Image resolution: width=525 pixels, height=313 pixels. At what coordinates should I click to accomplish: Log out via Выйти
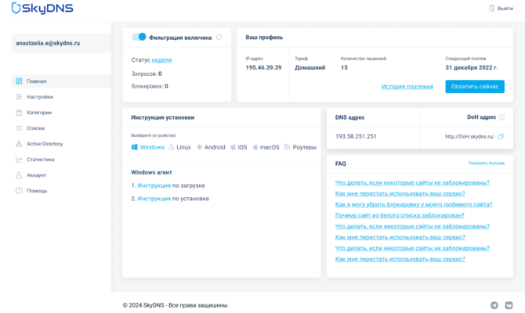click(x=505, y=9)
